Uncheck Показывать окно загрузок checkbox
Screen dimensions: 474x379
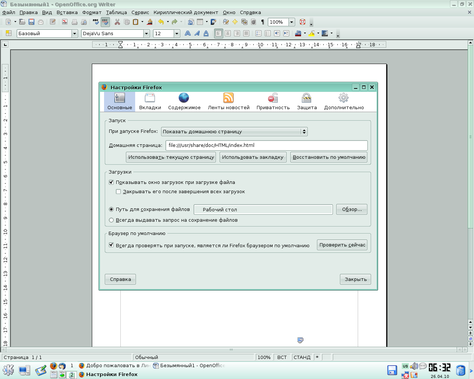(111, 182)
